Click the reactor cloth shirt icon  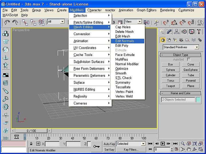(5, 42)
